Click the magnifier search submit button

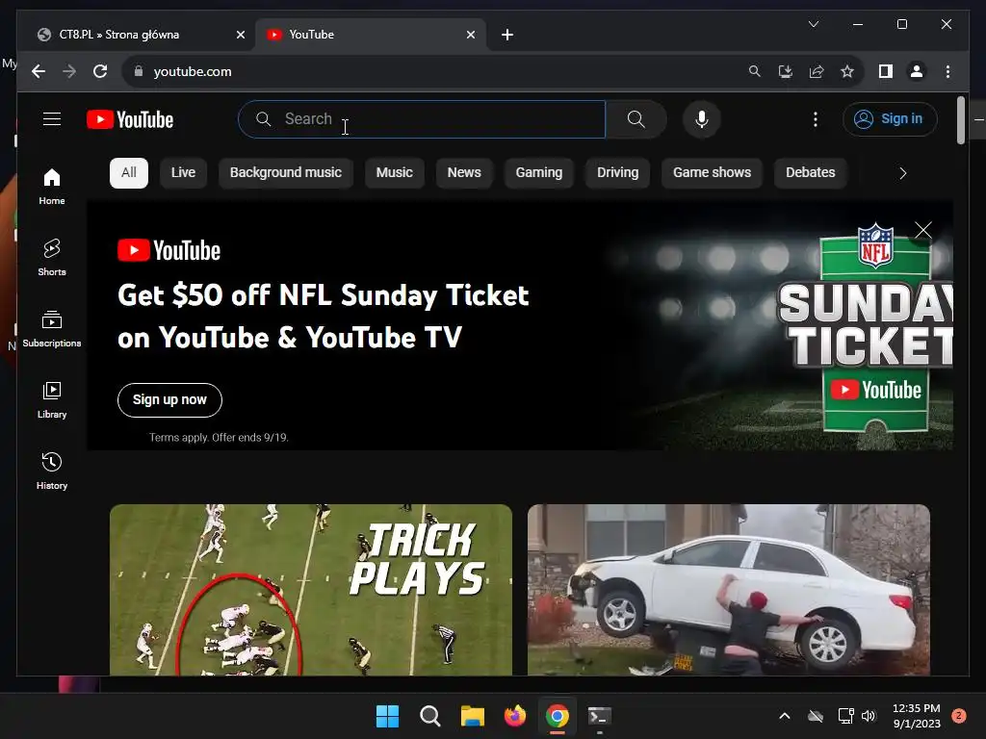[x=636, y=119]
